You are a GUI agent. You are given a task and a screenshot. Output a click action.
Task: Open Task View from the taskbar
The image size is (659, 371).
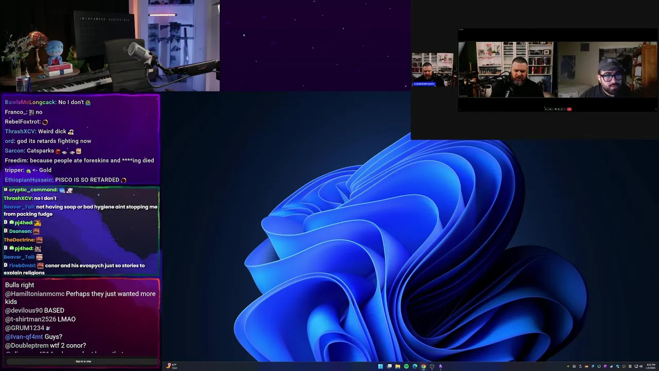click(x=389, y=366)
